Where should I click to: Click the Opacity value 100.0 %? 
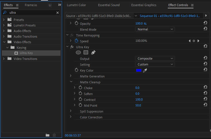[x=141, y=23]
